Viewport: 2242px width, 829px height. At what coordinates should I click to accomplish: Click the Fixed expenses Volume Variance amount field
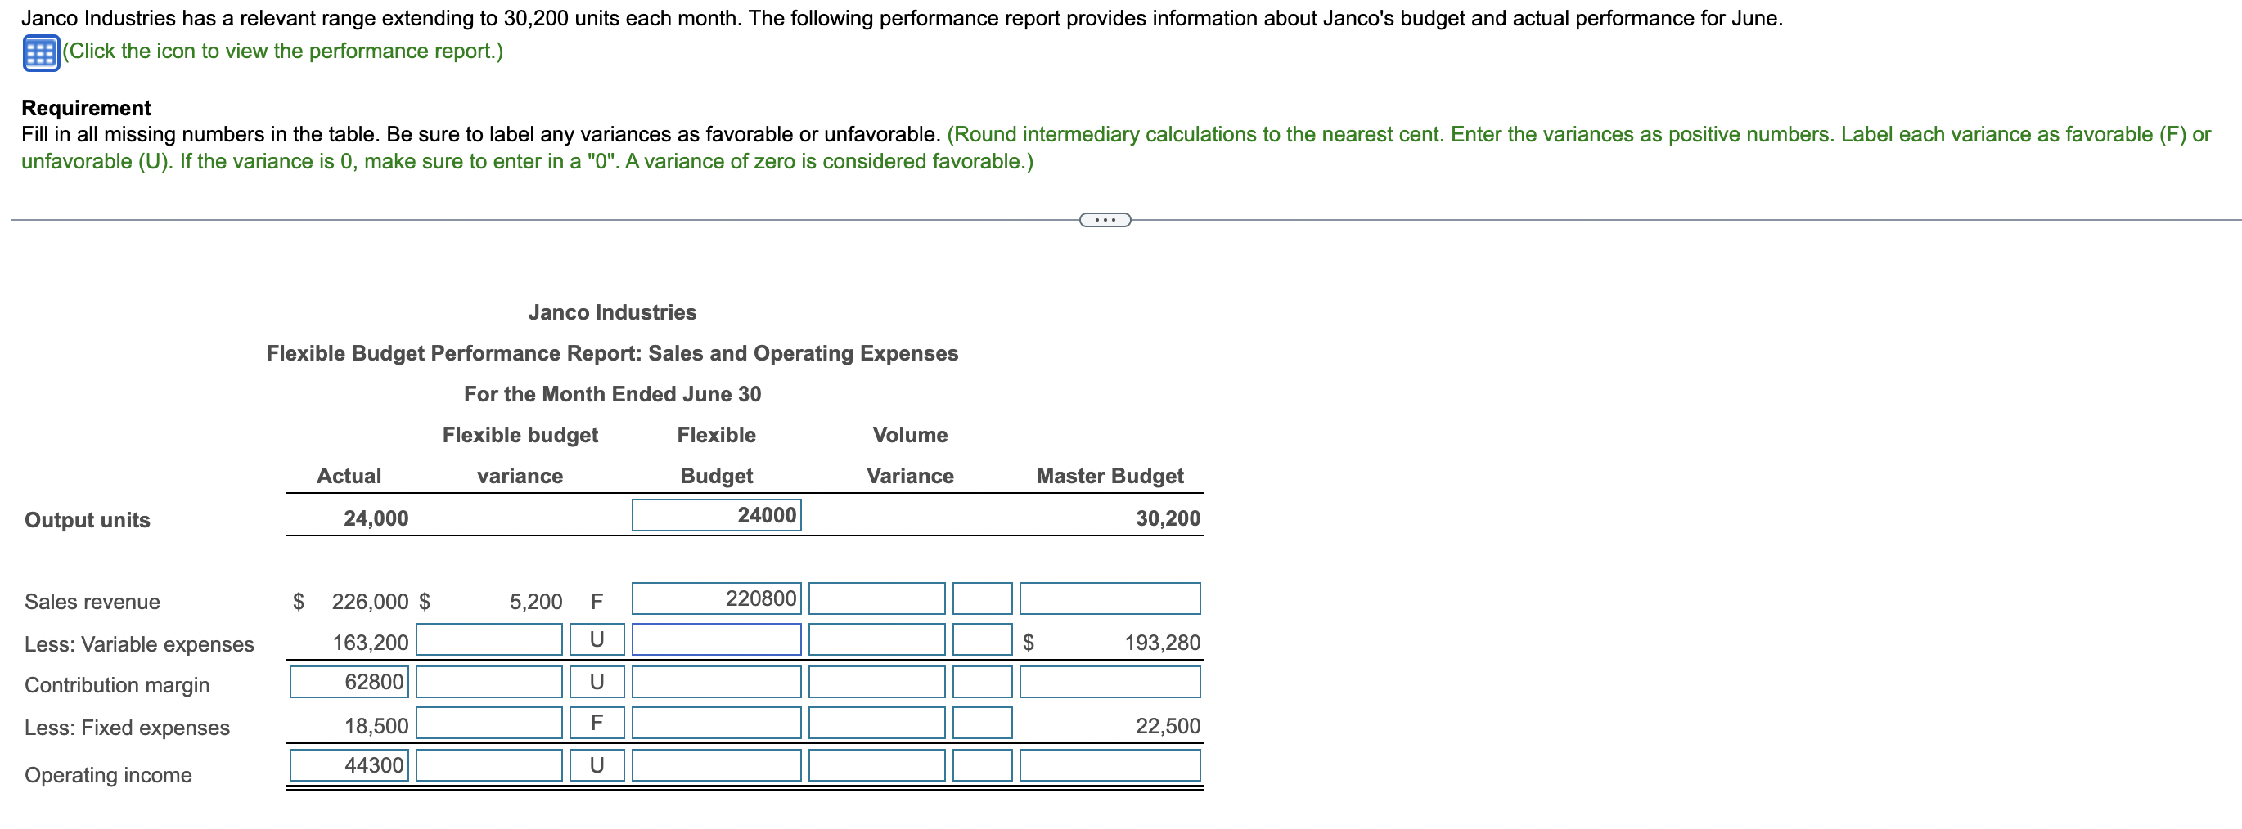click(876, 723)
